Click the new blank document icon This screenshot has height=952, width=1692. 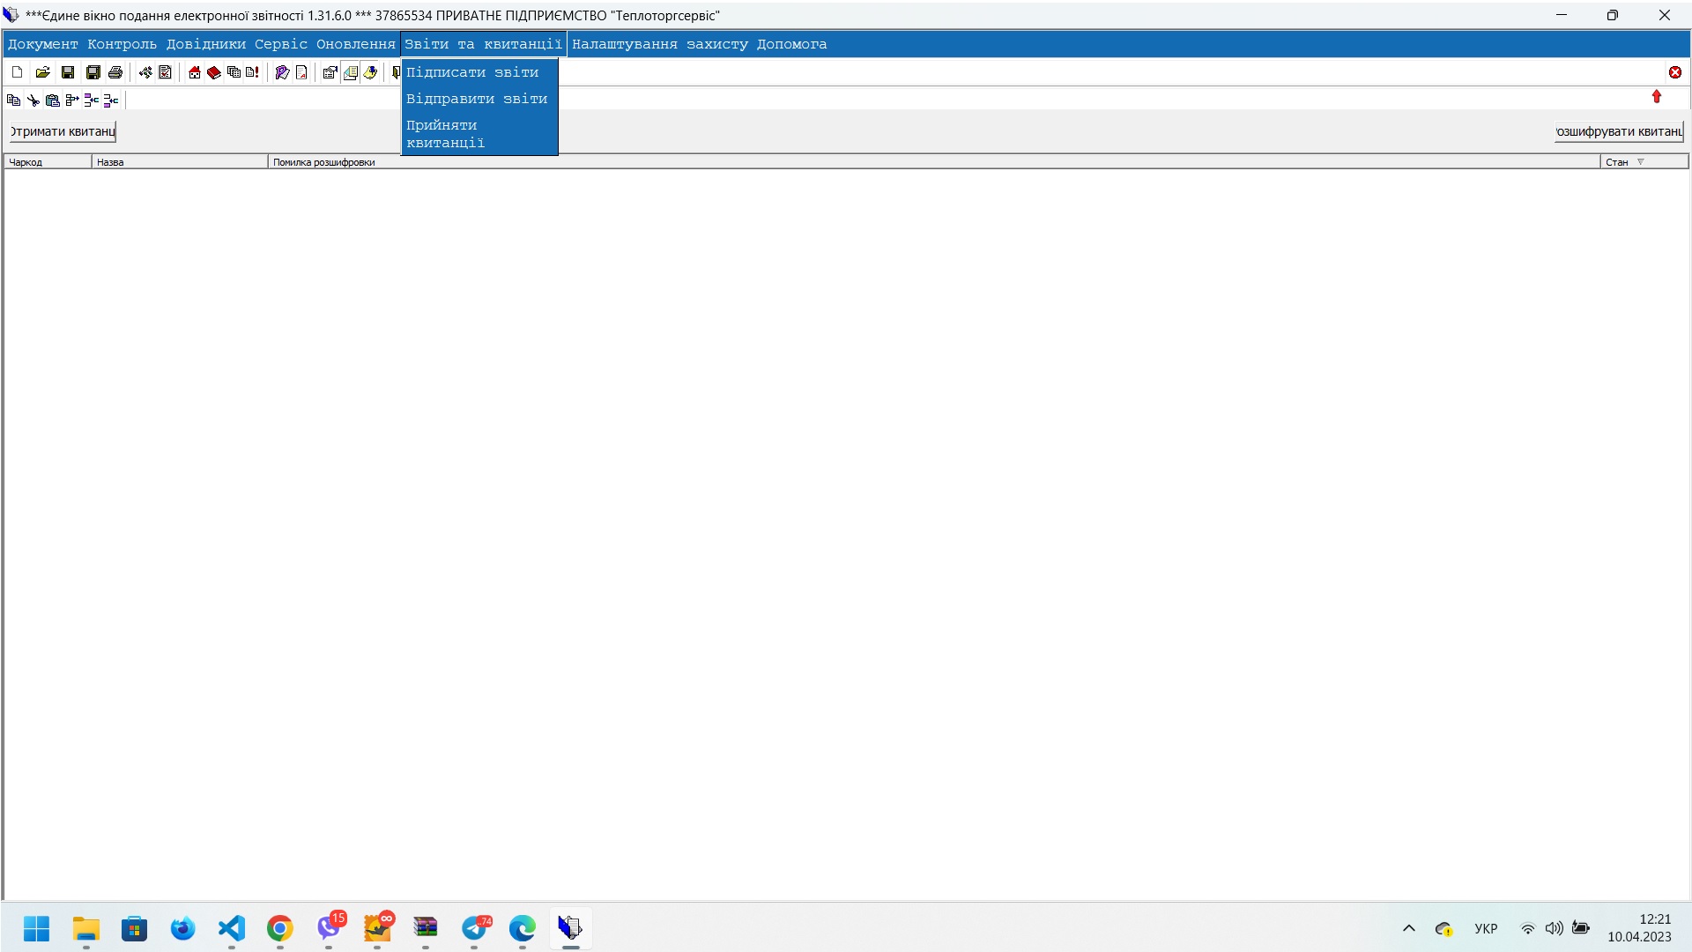(x=18, y=72)
